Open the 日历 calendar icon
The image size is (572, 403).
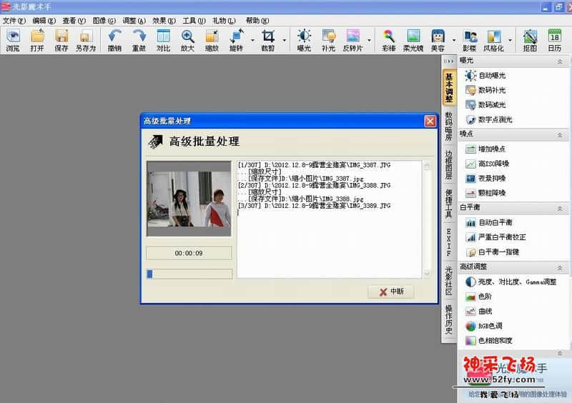pyautogui.click(x=555, y=40)
